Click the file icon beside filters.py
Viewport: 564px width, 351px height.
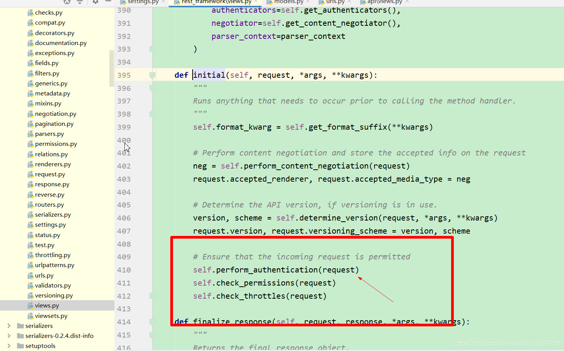coord(30,74)
